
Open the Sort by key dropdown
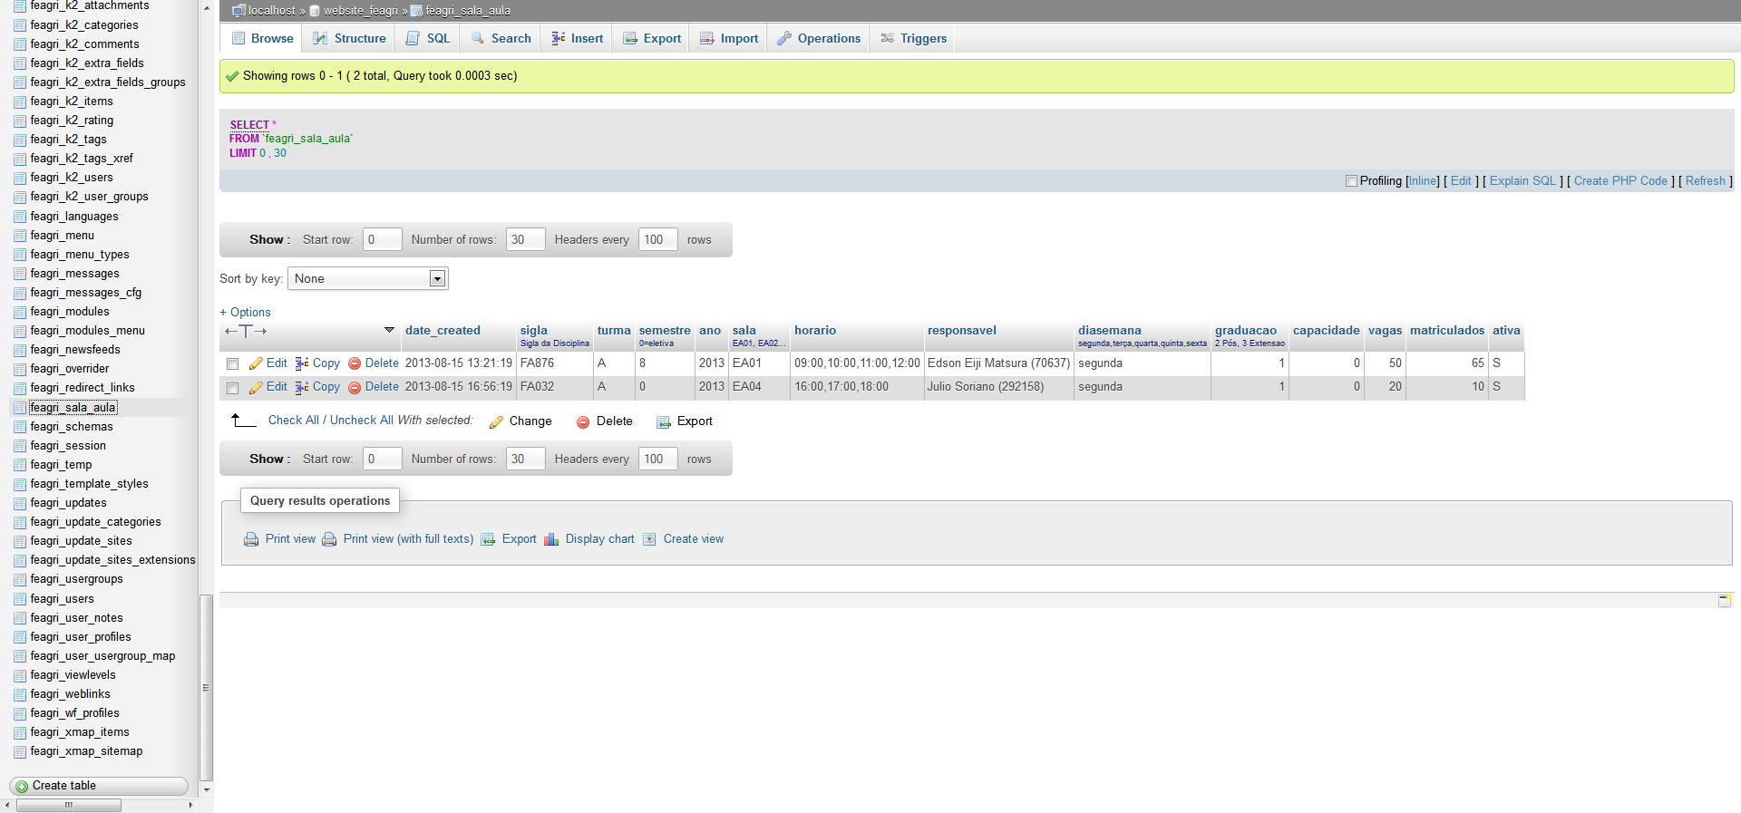point(367,278)
